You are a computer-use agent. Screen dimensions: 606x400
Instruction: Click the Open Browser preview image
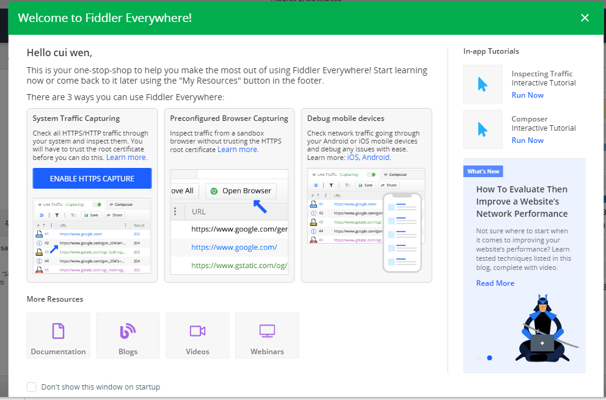(229, 222)
